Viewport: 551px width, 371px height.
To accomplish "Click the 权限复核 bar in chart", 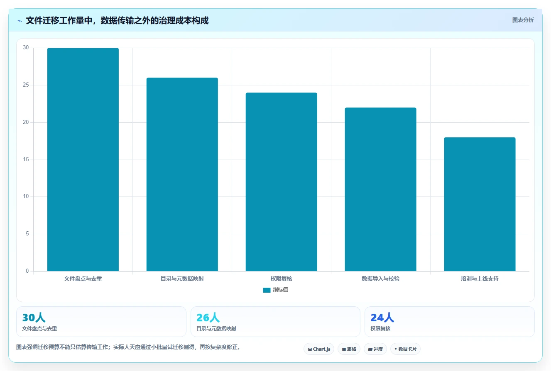I will (282, 182).
